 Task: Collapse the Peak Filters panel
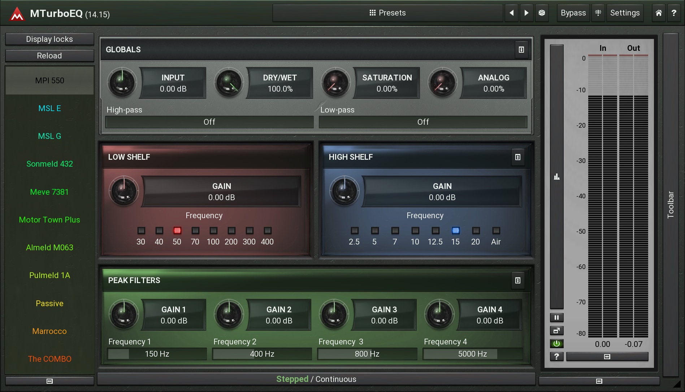pyautogui.click(x=517, y=281)
